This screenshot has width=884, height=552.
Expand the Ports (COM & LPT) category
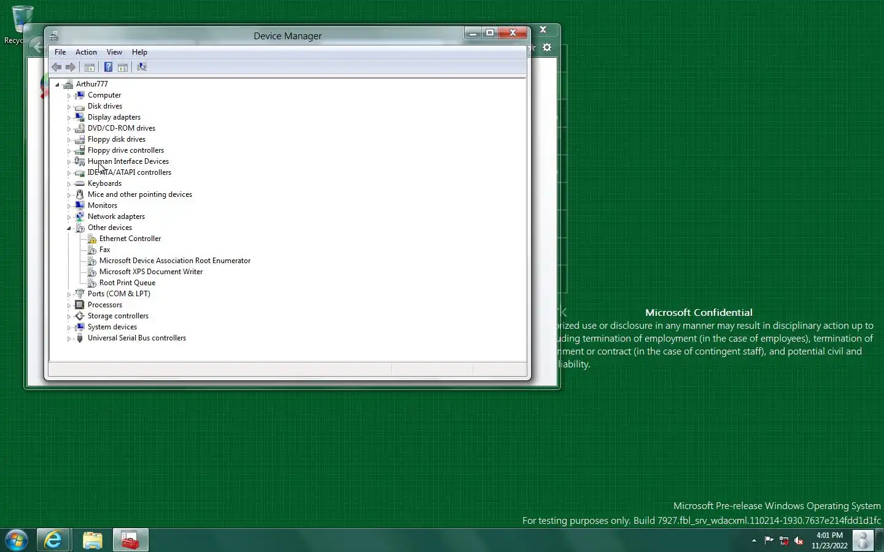point(69,294)
